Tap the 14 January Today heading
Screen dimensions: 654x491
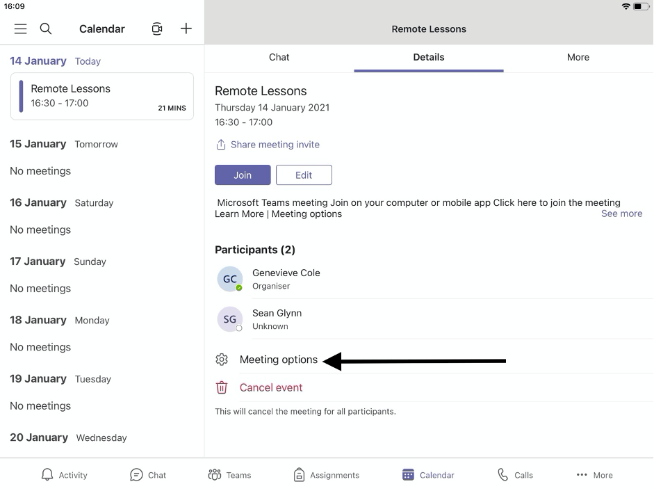pos(56,61)
